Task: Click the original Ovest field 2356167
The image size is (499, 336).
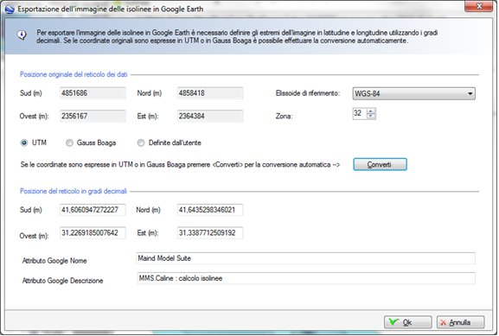Action: tap(93, 116)
